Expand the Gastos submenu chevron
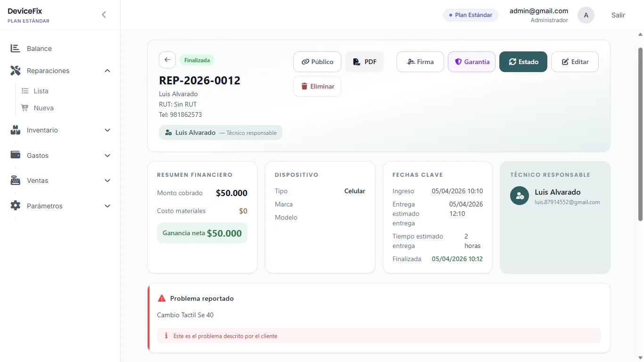Image resolution: width=644 pixels, height=362 pixels. pos(107,156)
